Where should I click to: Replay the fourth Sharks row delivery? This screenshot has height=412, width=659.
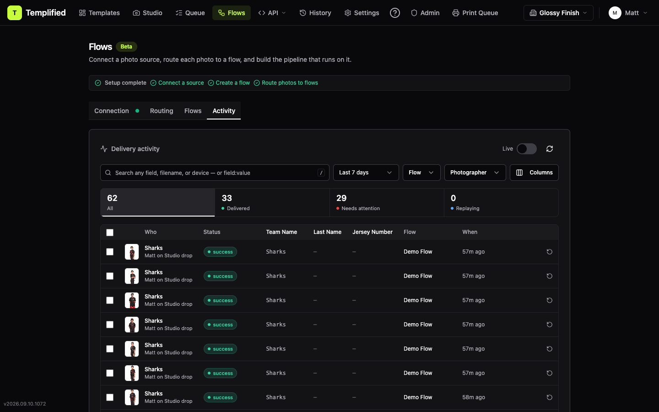tap(550, 325)
